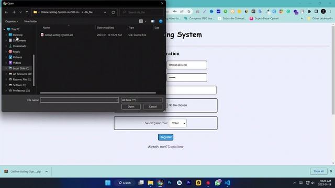
Task: Bookmark page with Chrome star icon
Action: point(189,11)
